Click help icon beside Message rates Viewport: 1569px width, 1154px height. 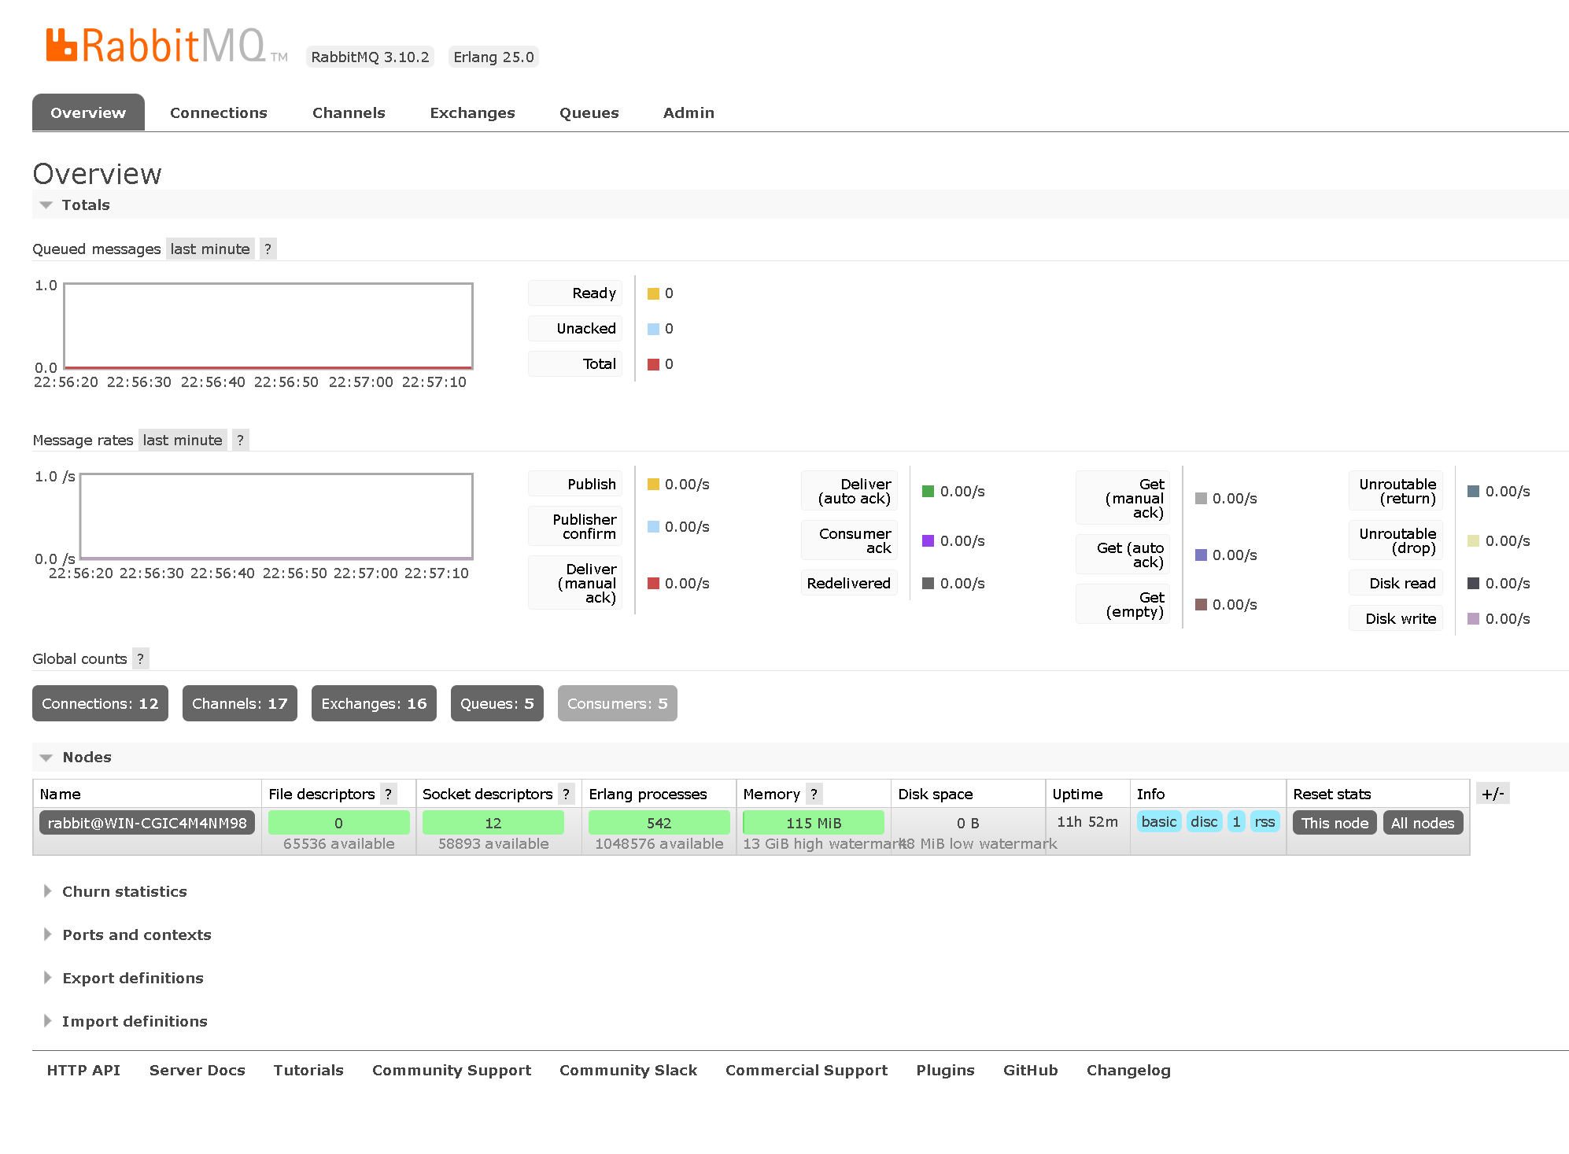tap(240, 441)
